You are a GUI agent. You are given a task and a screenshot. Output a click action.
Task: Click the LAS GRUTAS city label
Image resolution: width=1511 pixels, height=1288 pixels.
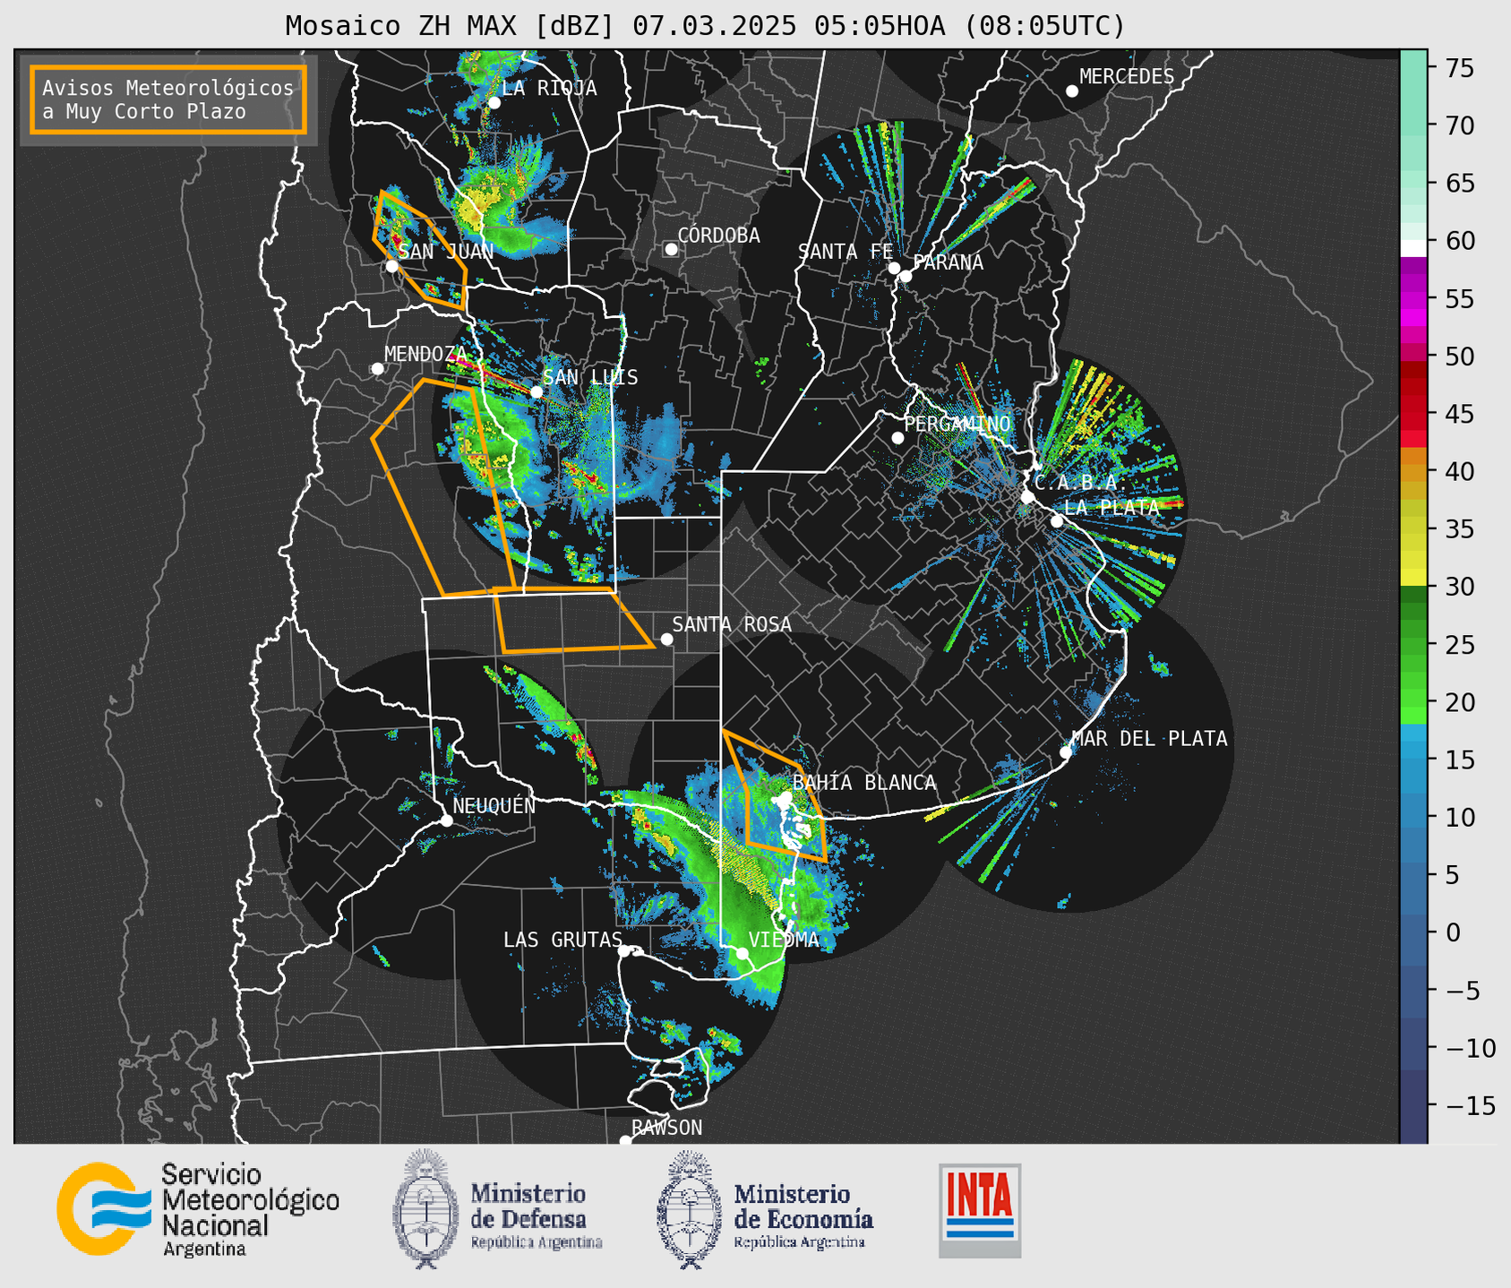[562, 940]
